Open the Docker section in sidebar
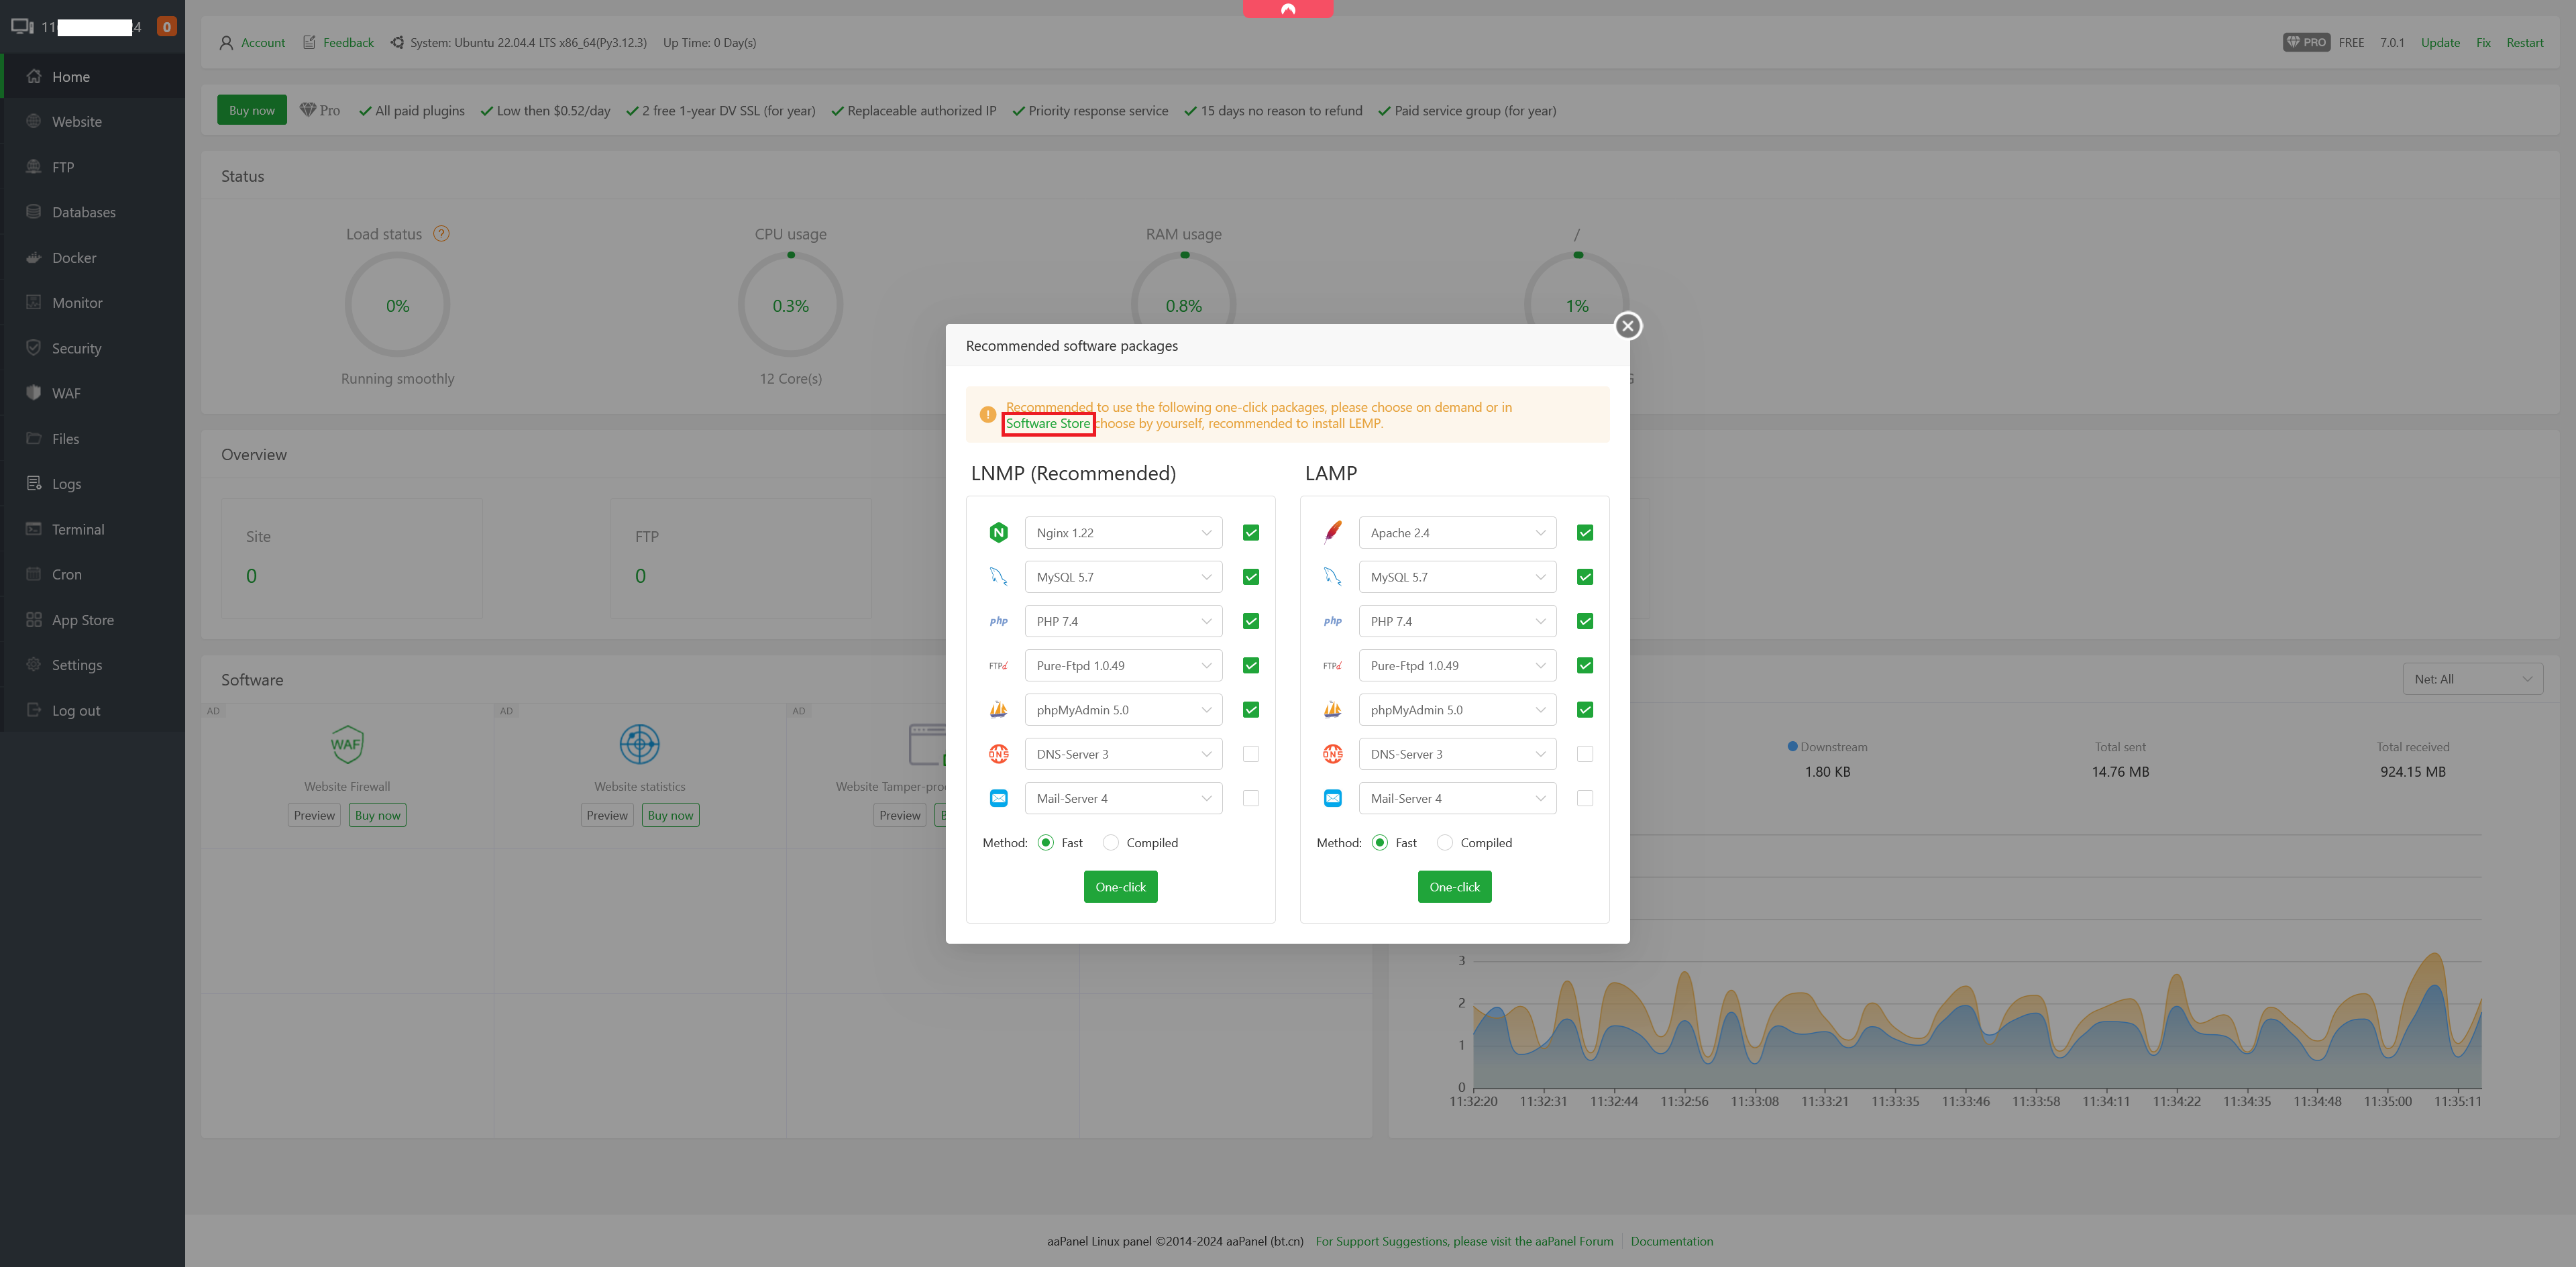 74,257
